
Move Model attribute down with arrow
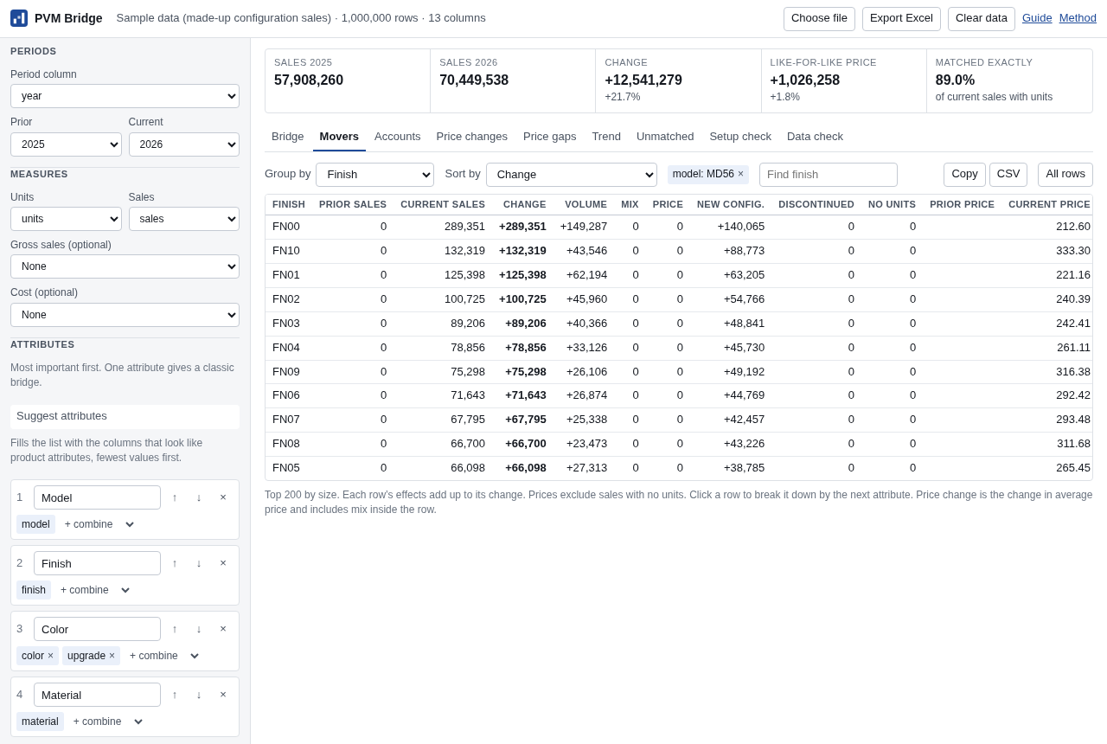[199, 497]
